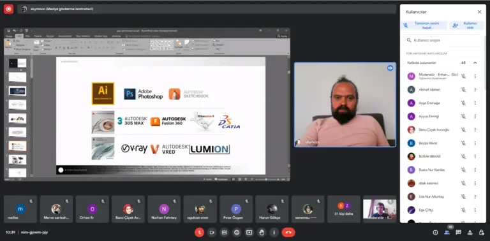Click the skymoon Medya gösterme kontrolleri bar

point(207,9)
